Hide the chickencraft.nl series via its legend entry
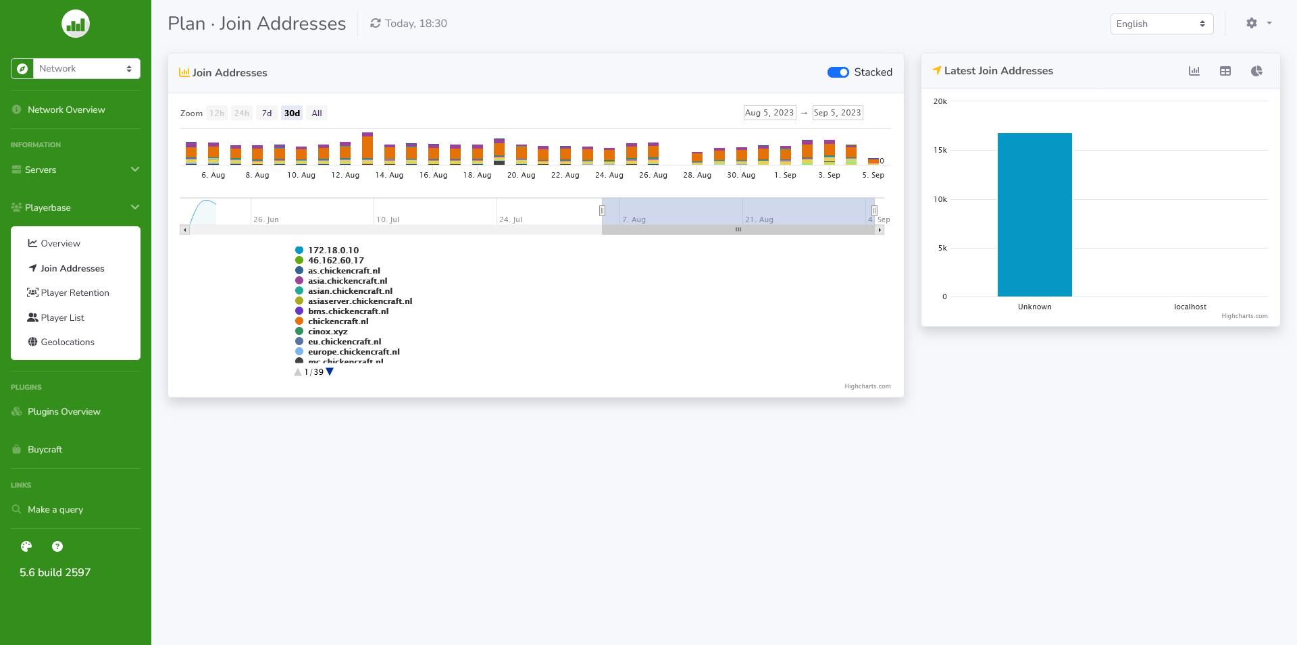This screenshot has height=645, width=1297. point(338,321)
